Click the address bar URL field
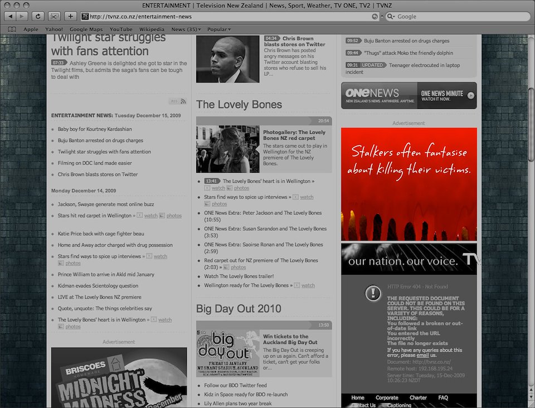The height and width of the screenshot is (408, 535). click(230, 16)
